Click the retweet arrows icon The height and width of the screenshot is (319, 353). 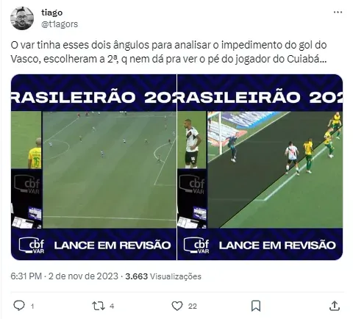(x=99, y=306)
